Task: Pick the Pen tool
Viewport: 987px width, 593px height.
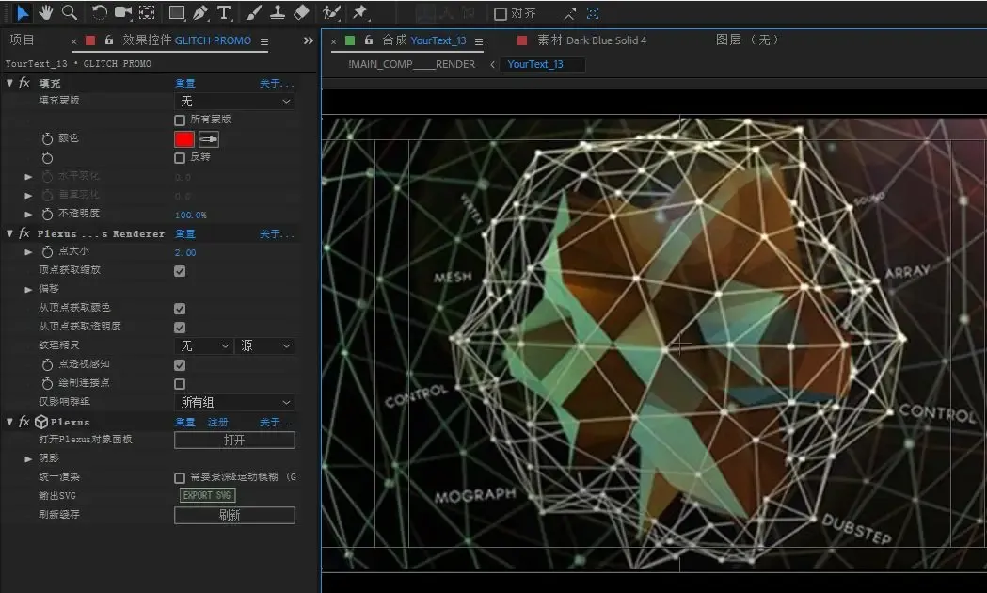Action: click(x=199, y=12)
